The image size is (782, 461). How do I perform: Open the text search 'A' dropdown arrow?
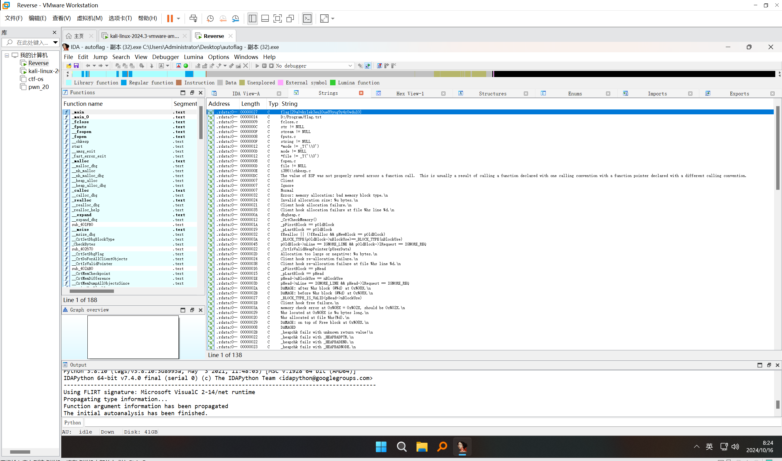(168, 65)
